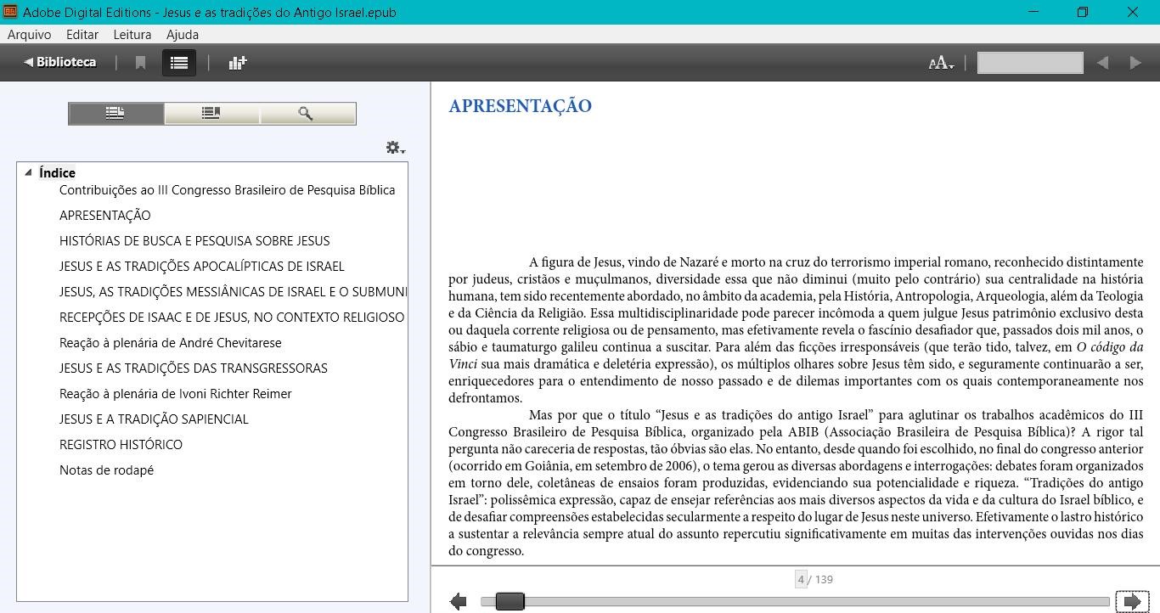Select the Índice root entry

[x=57, y=172]
